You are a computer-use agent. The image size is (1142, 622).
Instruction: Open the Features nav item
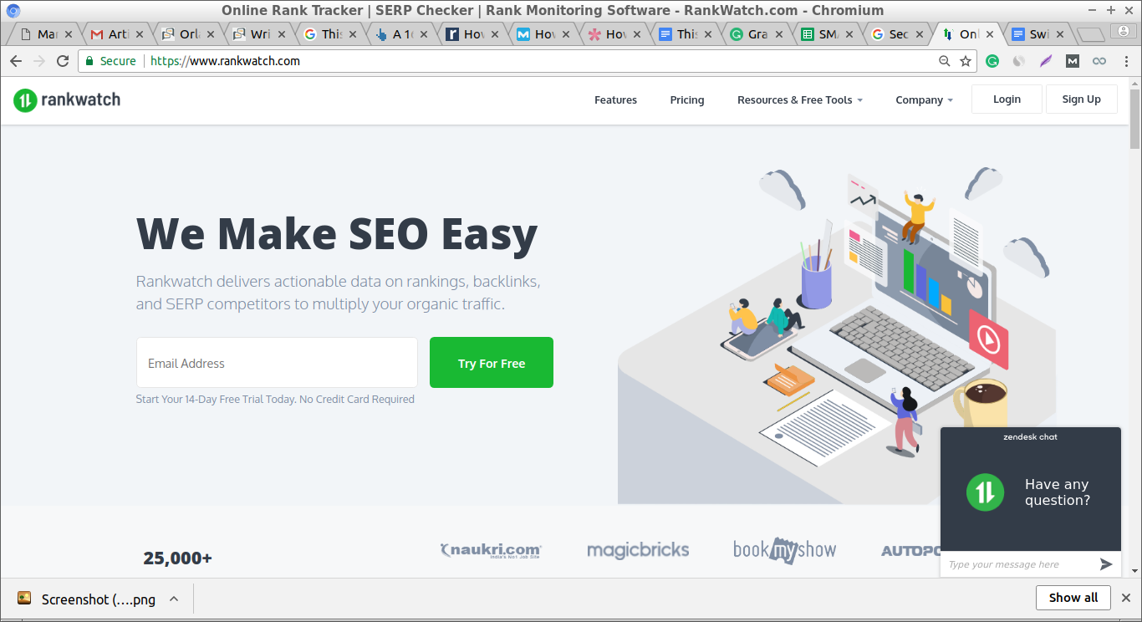(615, 100)
